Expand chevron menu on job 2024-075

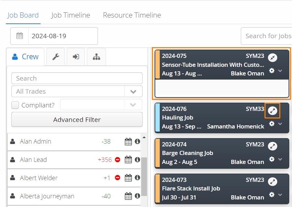(280, 71)
